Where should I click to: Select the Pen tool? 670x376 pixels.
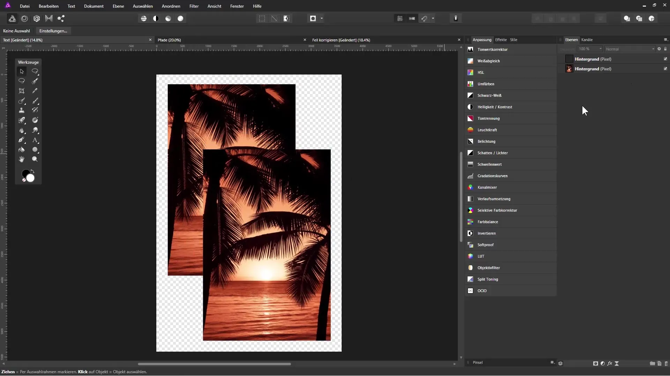[22, 140]
